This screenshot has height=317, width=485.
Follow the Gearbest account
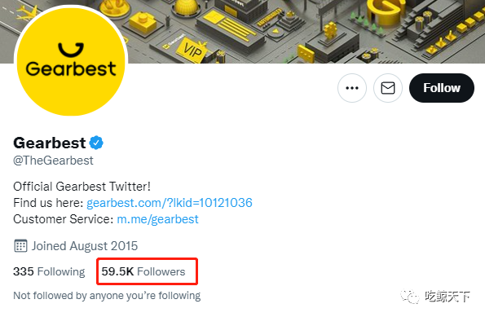(x=442, y=88)
